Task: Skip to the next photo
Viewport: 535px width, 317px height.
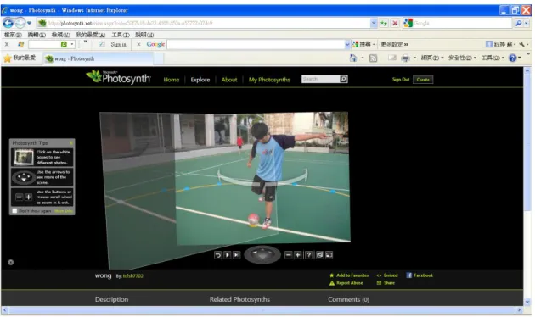Action: (x=236, y=254)
